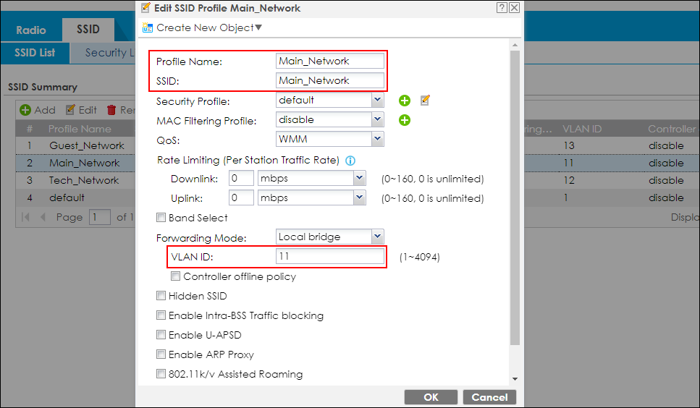Check Enable ARP Proxy option
The height and width of the screenshot is (408, 700).
(161, 354)
